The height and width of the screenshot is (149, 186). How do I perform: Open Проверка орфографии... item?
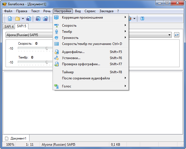click(x=91, y=64)
